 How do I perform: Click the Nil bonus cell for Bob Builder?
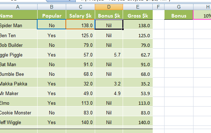[109, 44]
